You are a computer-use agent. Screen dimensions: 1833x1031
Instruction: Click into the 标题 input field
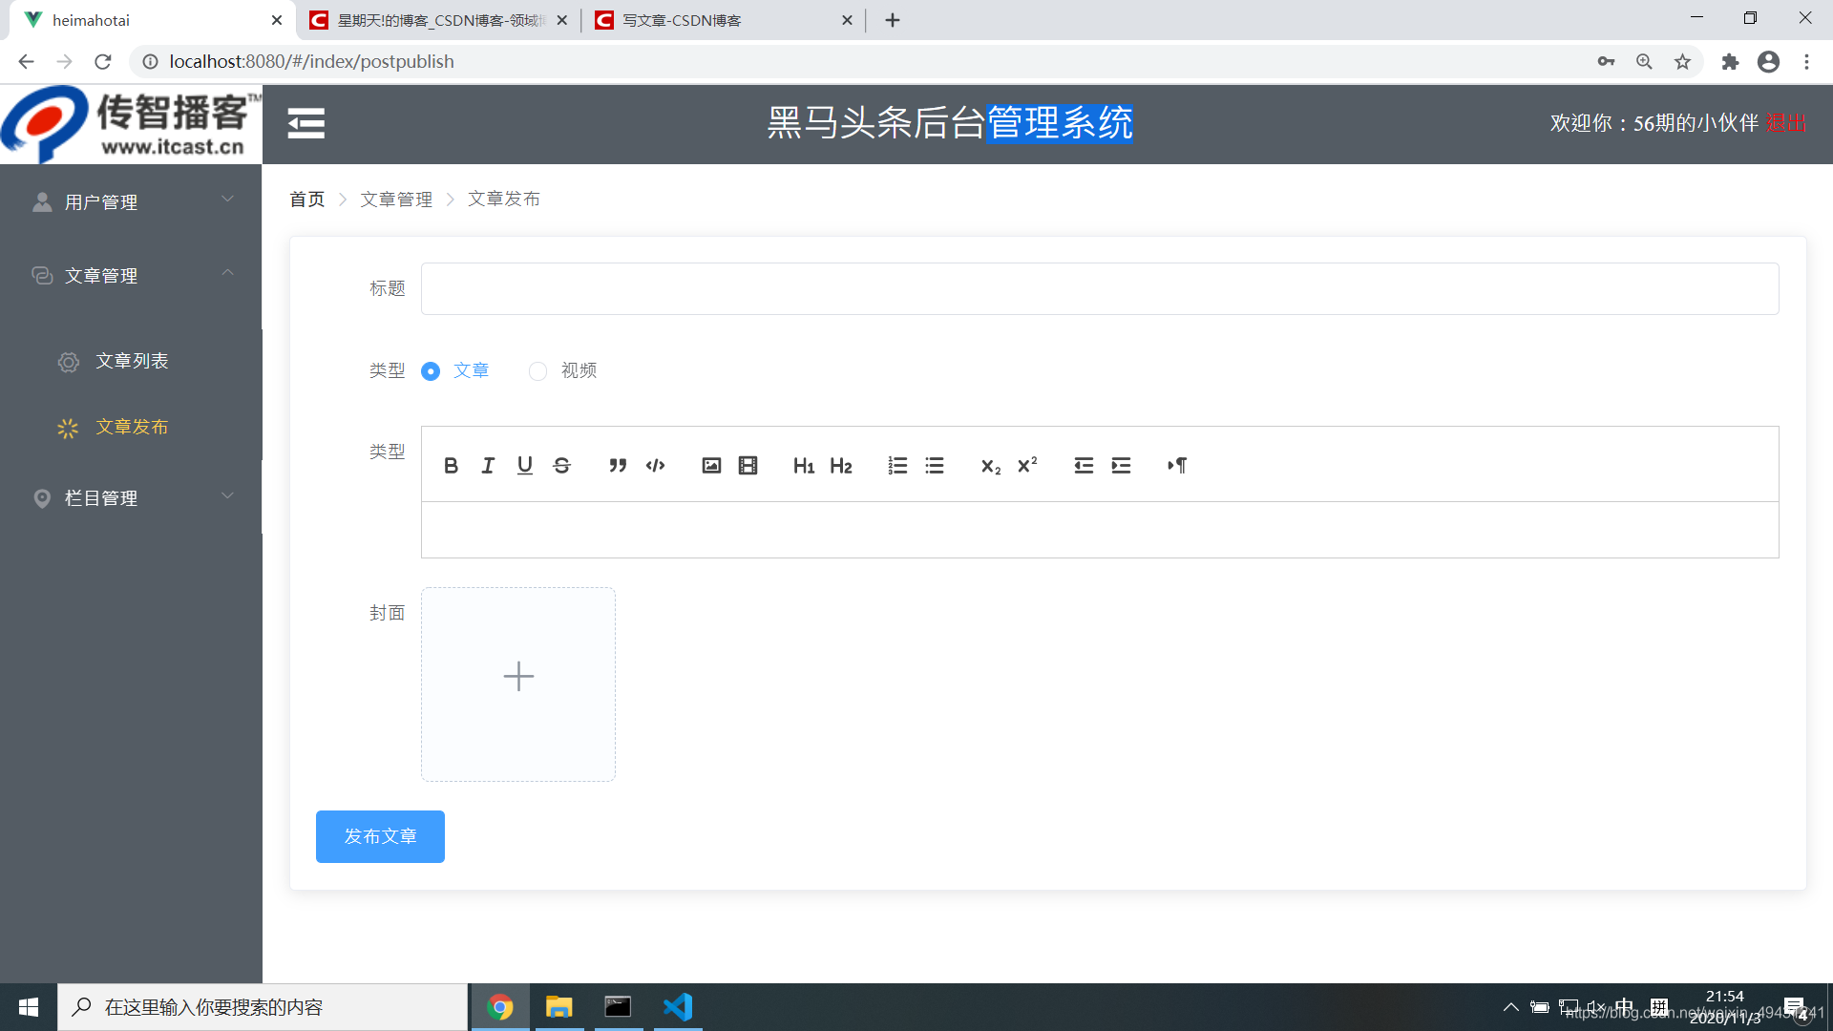pos(1100,288)
